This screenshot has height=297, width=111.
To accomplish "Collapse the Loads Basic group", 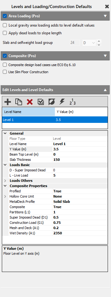I will [x=5, y=165].
